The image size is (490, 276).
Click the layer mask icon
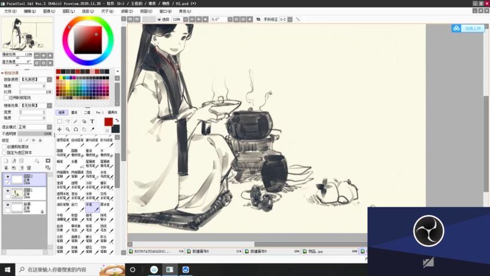click(x=48, y=161)
